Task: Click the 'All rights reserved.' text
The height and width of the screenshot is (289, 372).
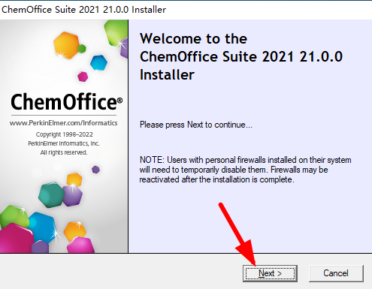Action: pos(64,152)
